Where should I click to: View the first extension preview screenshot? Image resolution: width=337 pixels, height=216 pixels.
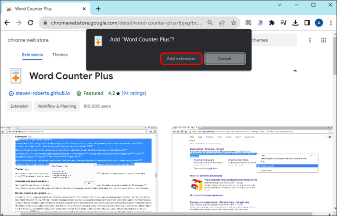click(79, 169)
